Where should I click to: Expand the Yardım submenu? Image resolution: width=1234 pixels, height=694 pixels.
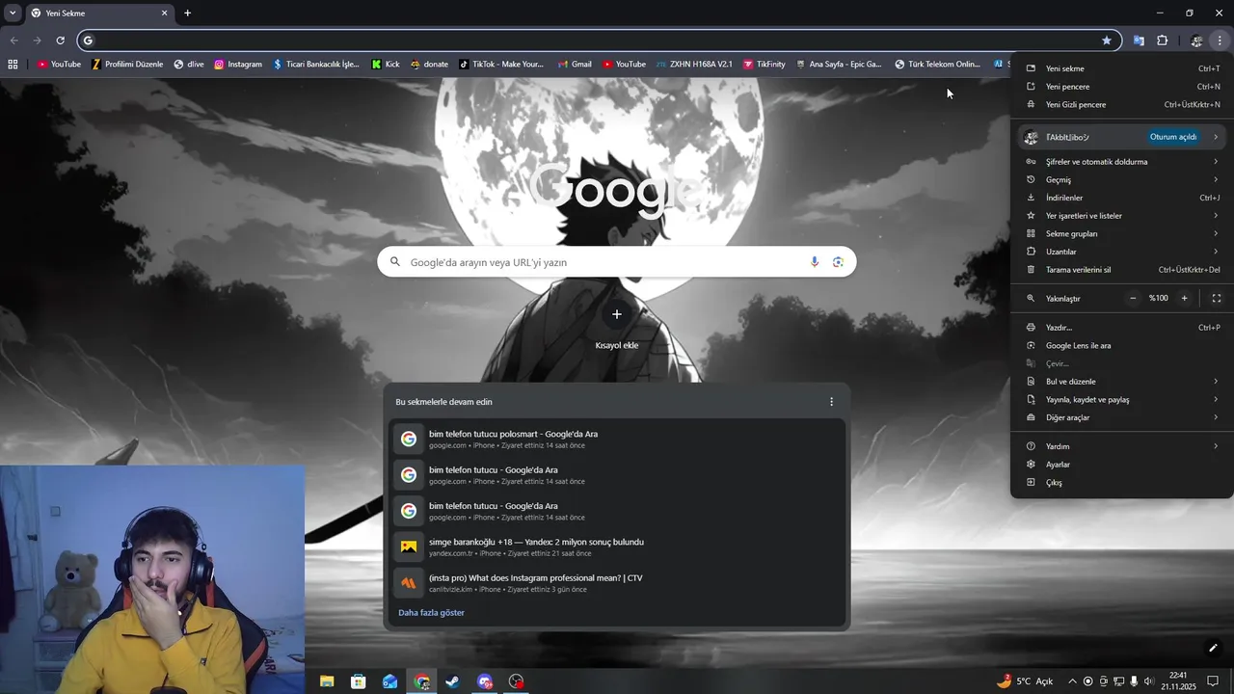pyautogui.click(x=1123, y=446)
